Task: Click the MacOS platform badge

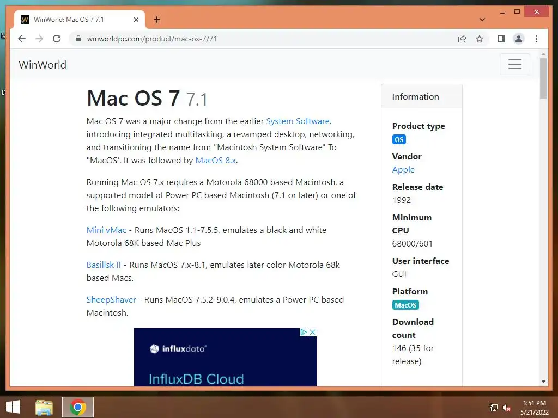Action: (405, 305)
